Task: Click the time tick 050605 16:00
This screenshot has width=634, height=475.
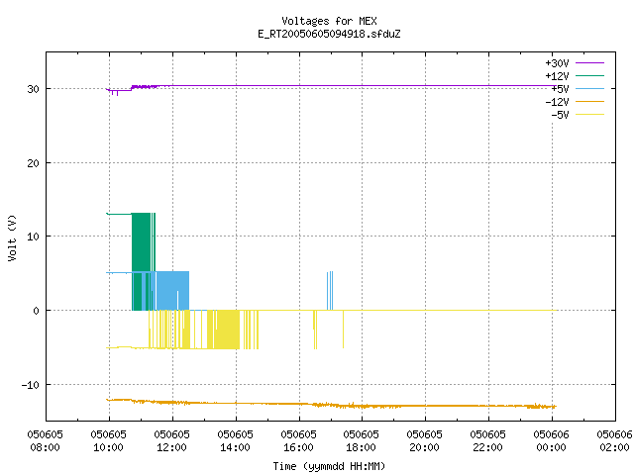Action: tap(299, 440)
